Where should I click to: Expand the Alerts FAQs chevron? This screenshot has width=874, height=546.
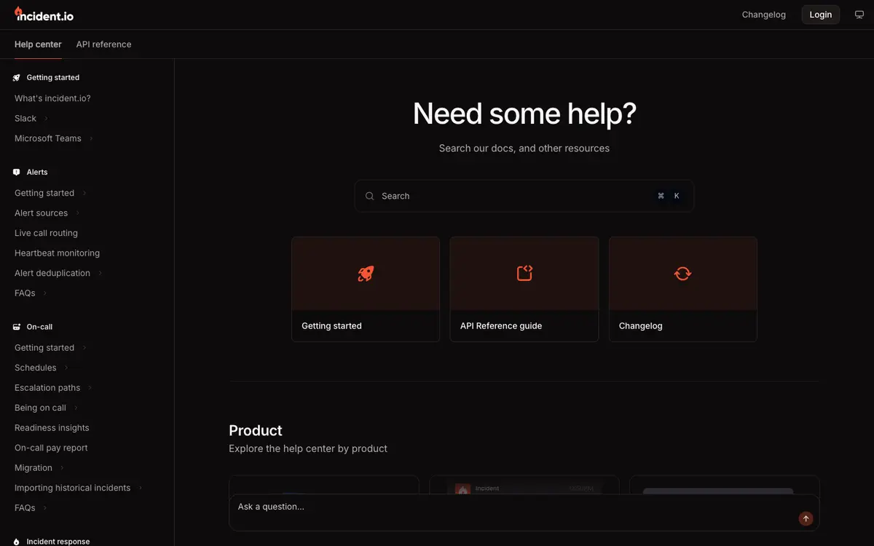coord(44,293)
